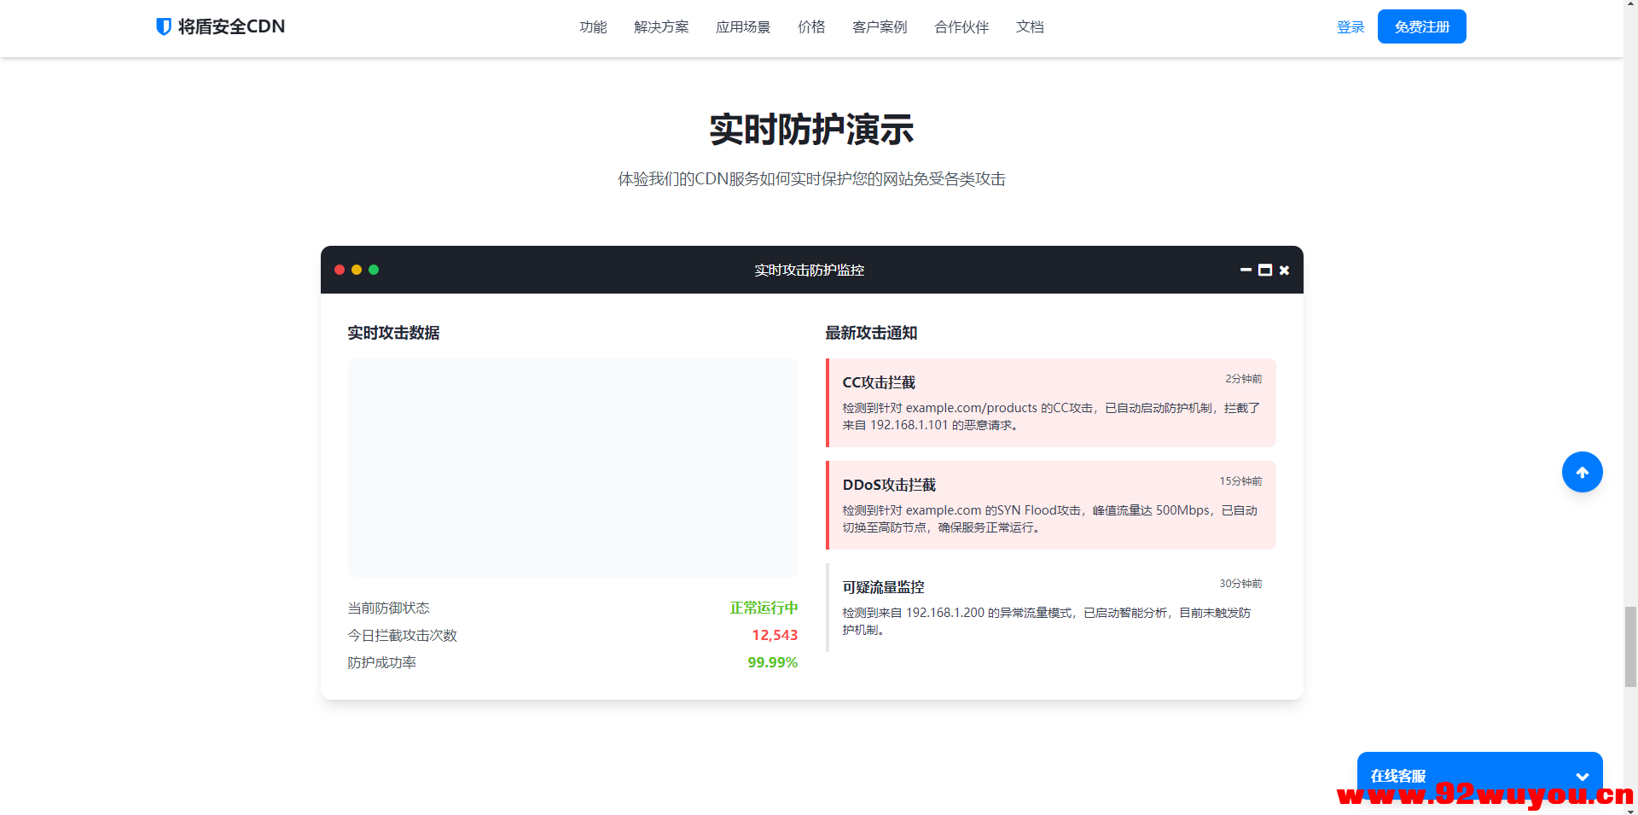Collapse the 在线客服 chat widget chevron
The width and height of the screenshot is (1638, 815).
(x=1583, y=777)
